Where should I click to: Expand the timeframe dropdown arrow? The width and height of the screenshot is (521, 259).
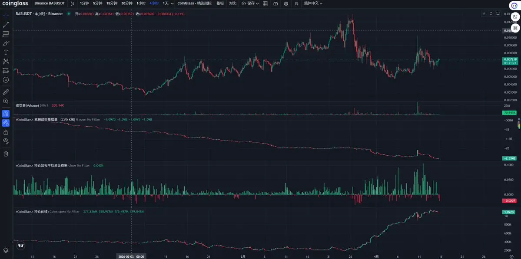click(172, 3)
